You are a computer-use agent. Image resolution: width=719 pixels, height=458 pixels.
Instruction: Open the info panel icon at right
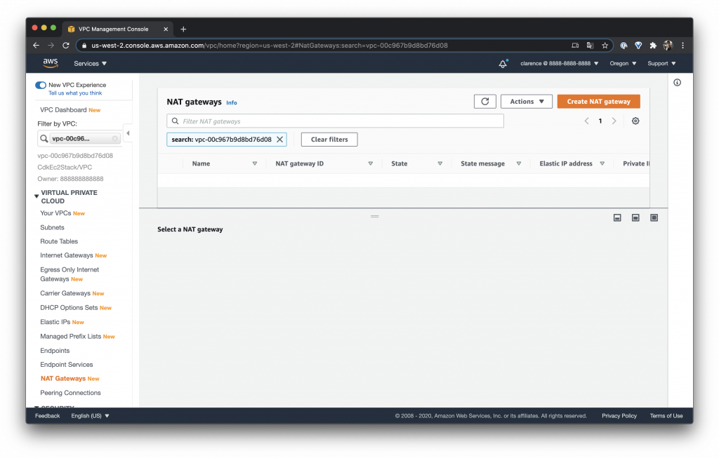(677, 83)
